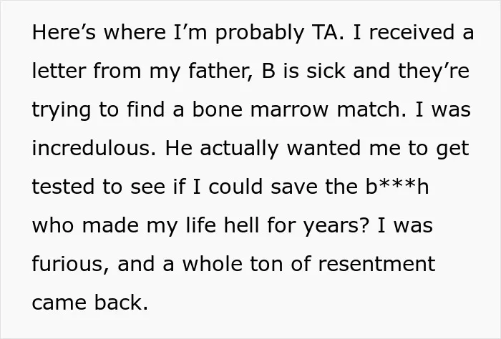
Task: Click the word "tested" in fifth line
Action: coord(63,187)
